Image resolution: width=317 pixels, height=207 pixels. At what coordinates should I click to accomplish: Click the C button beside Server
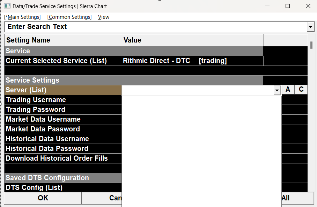click(301, 90)
